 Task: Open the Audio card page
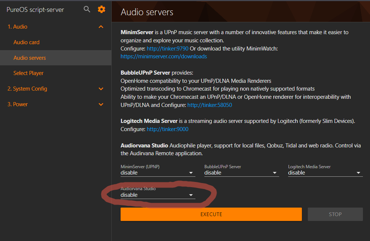click(26, 42)
